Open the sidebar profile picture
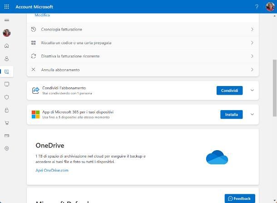The image size is (277, 203). (x=7, y=33)
